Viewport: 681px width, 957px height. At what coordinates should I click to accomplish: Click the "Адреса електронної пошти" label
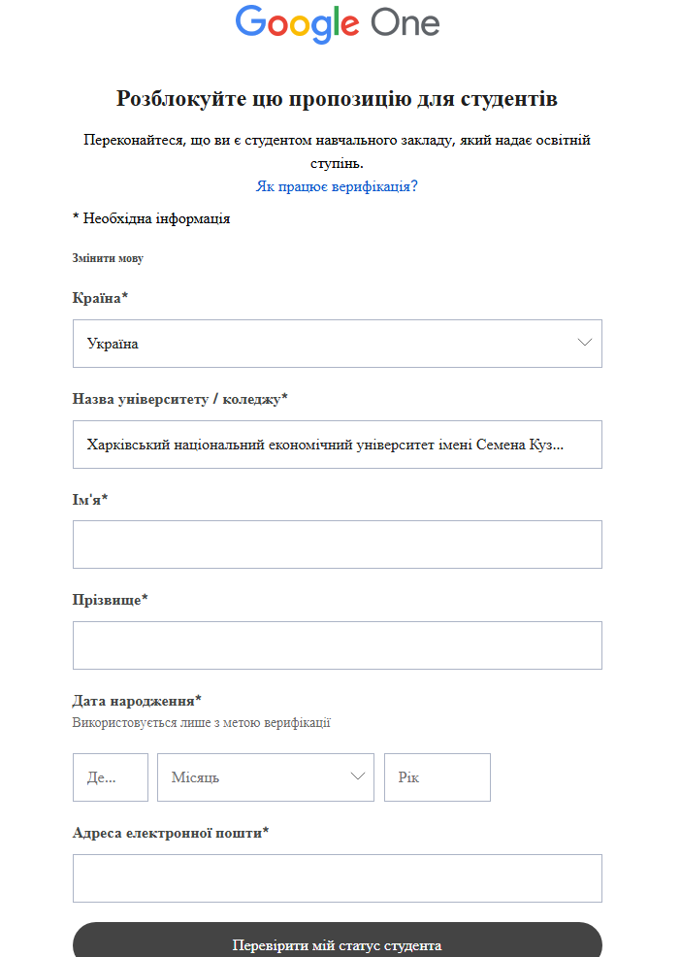click(170, 833)
